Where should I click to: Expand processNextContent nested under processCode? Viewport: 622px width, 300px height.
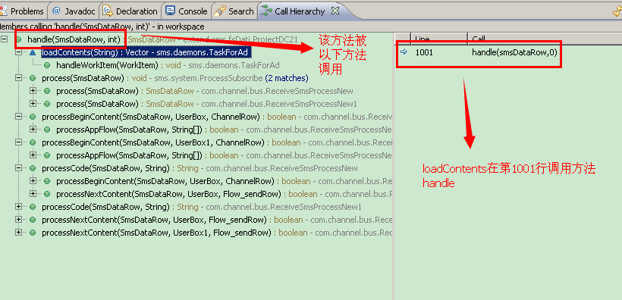(x=33, y=194)
